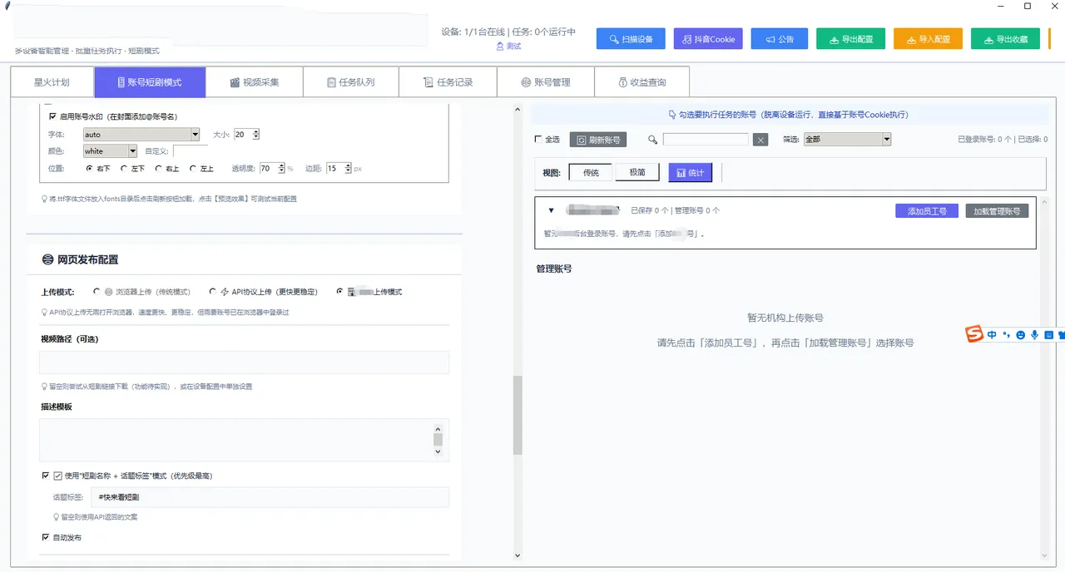Open the 抖音Cookie button
Screen dimensions: 1065x572
pos(708,39)
